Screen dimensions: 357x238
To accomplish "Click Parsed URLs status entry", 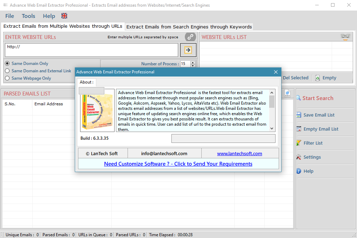I will pos(130,235).
